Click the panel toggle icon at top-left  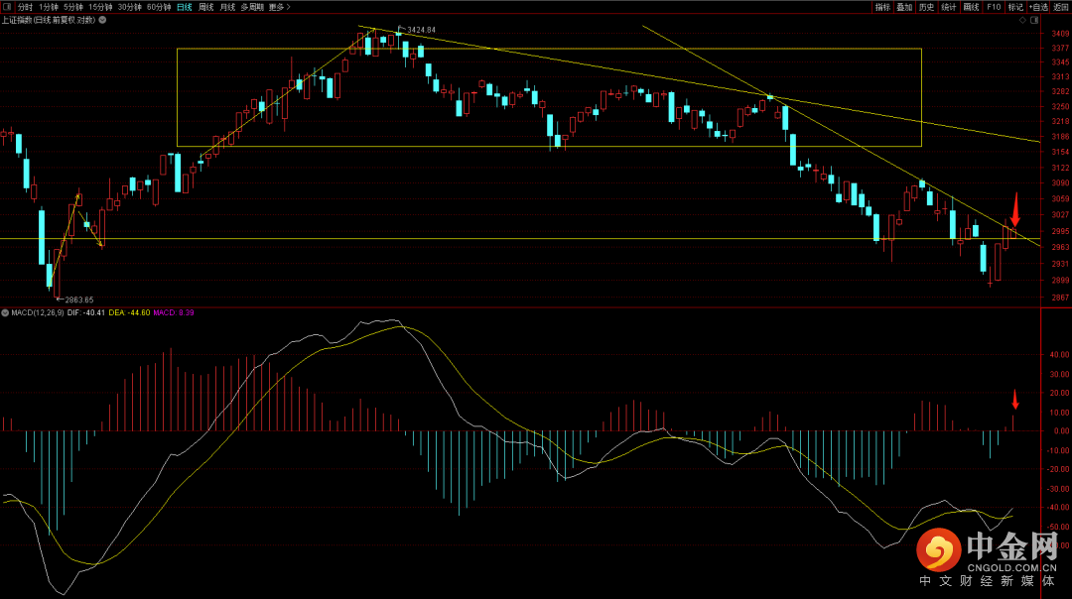coord(7,7)
